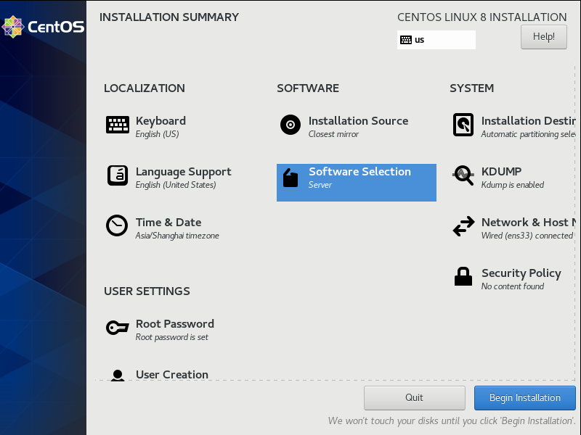This screenshot has height=435, width=581.
Task: Click the Security Policy lock icon
Action: click(x=463, y=276)
